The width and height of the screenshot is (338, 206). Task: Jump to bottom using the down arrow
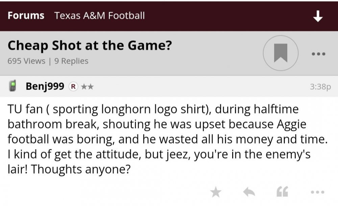pyautogui.click(x=318, y=16)
